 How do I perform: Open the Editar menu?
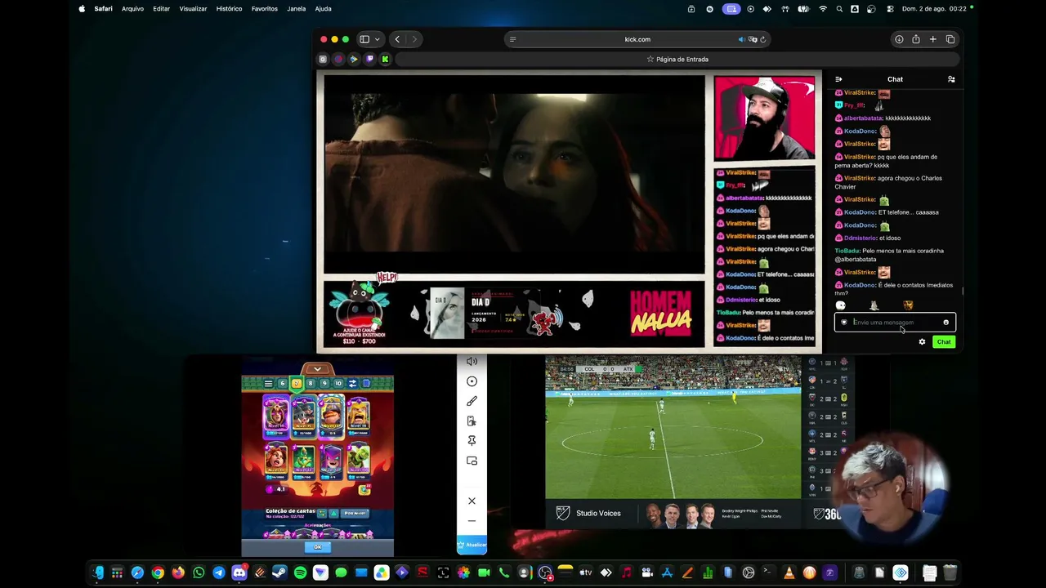161,9
